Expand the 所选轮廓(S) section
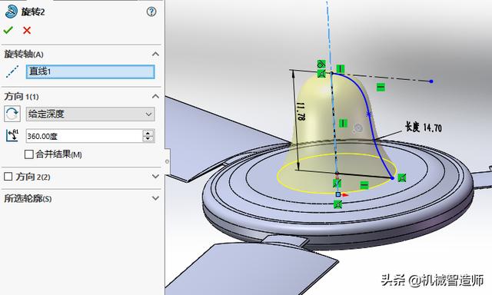 (x=155, y=198)
